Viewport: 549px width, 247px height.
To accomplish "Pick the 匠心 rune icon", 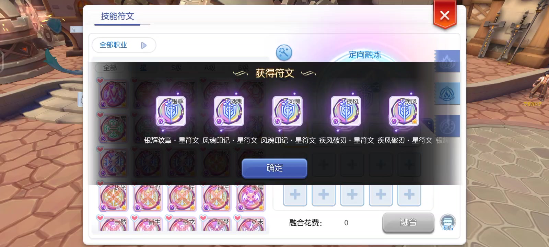I will [x=148, y=198].
